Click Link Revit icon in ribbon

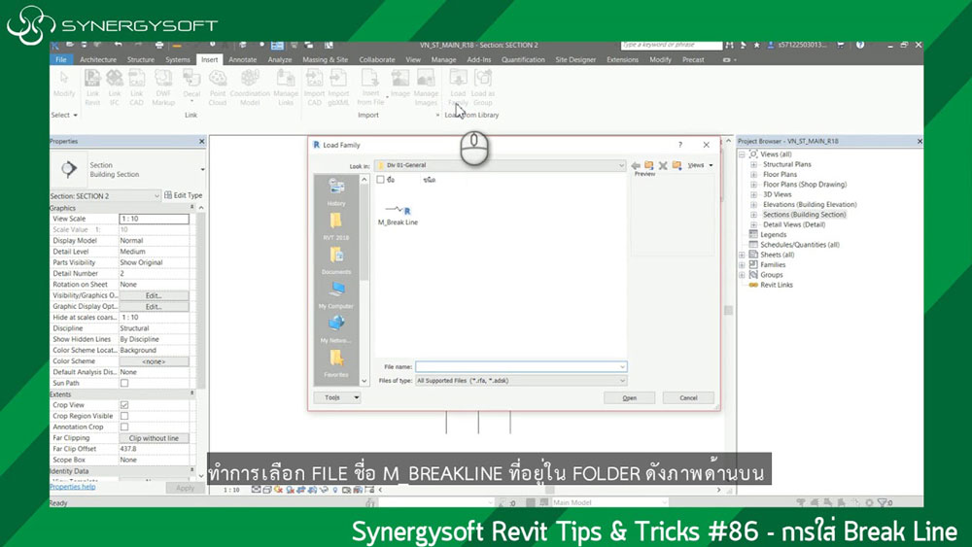click(92, 87)
